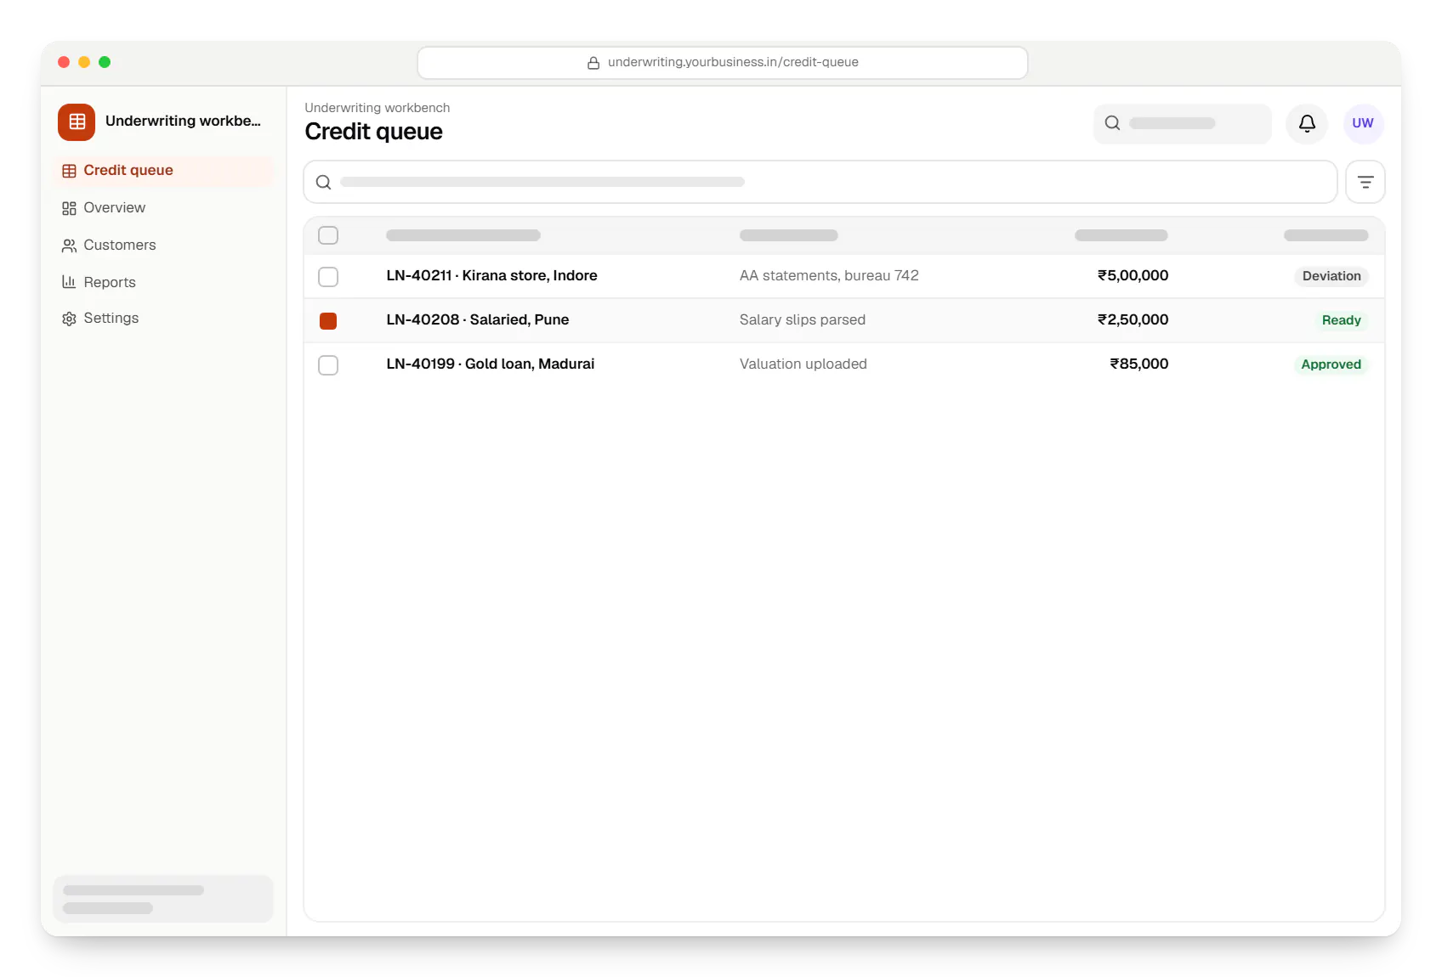Click the Ready status badge
This screenshot has height=977, width=1442.
pos(1341,320)
